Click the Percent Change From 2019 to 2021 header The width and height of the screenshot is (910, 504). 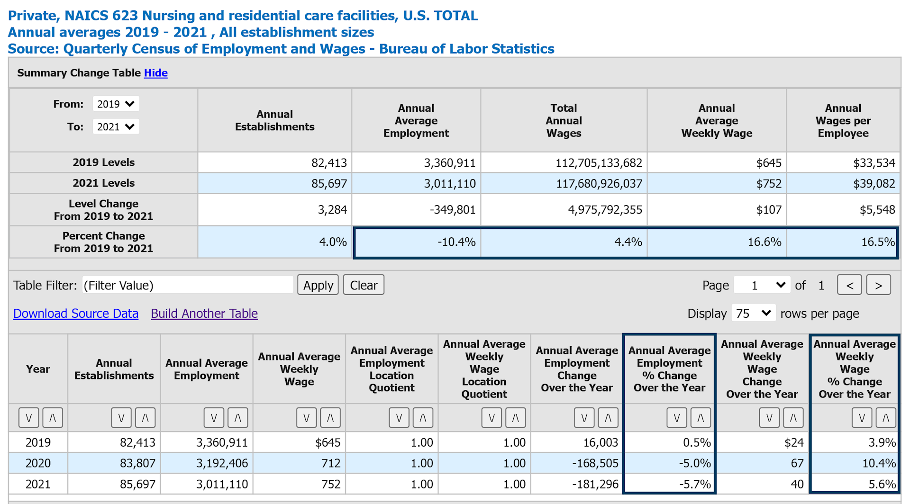[x=104, y=242]
